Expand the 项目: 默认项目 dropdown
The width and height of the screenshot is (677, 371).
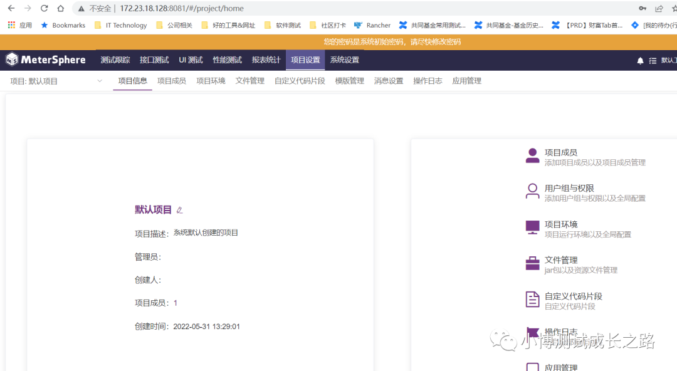pos(56,81)
